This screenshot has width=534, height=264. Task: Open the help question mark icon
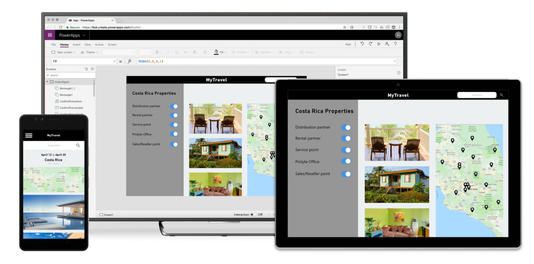click(395, 44)
